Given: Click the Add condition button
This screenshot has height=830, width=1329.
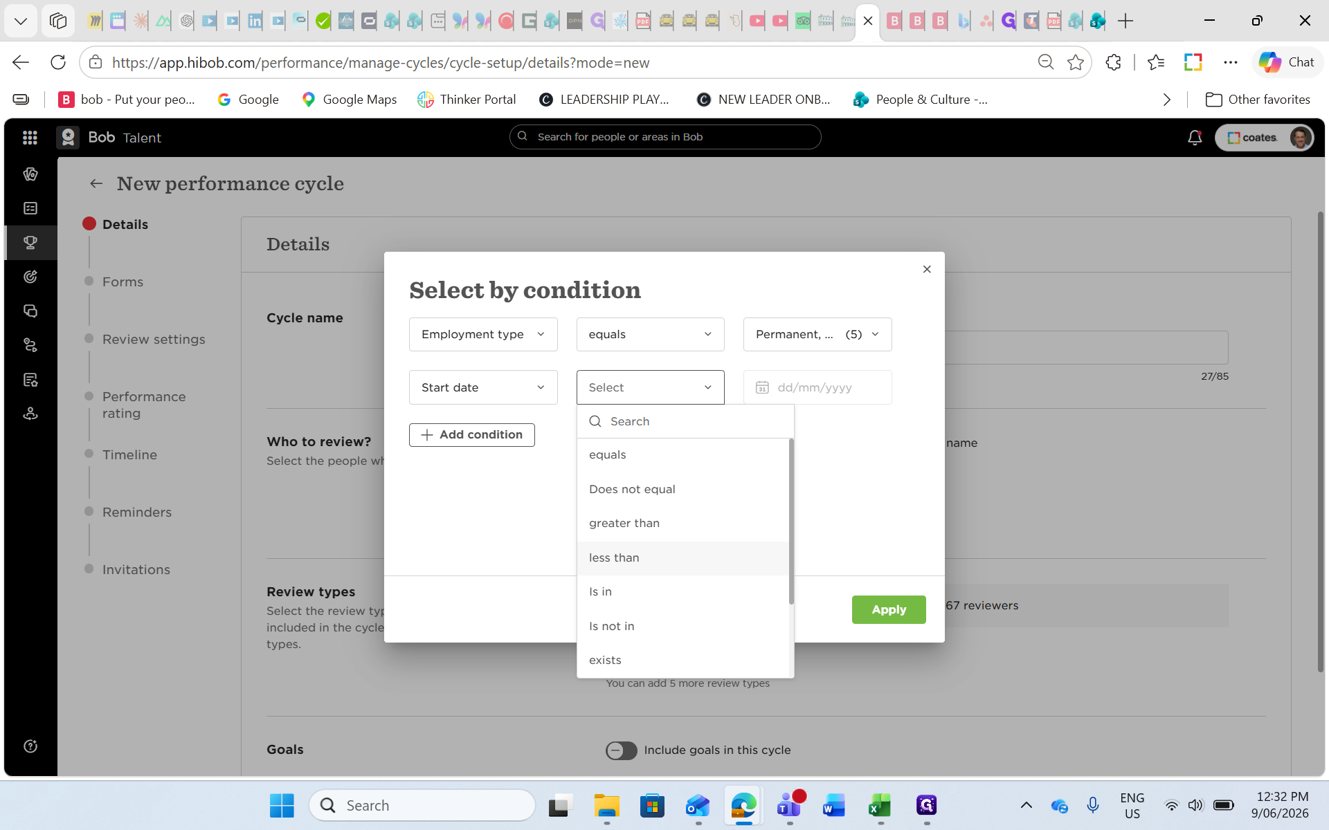Looking at the screenshot, I should click(472, 435).
